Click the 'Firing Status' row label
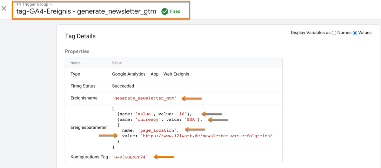 click(x=83, y=86)
